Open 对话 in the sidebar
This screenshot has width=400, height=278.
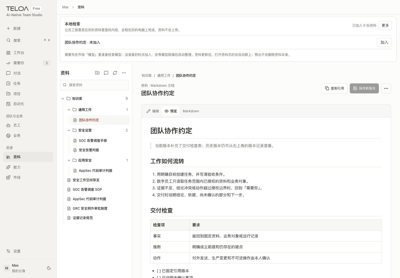28,73
